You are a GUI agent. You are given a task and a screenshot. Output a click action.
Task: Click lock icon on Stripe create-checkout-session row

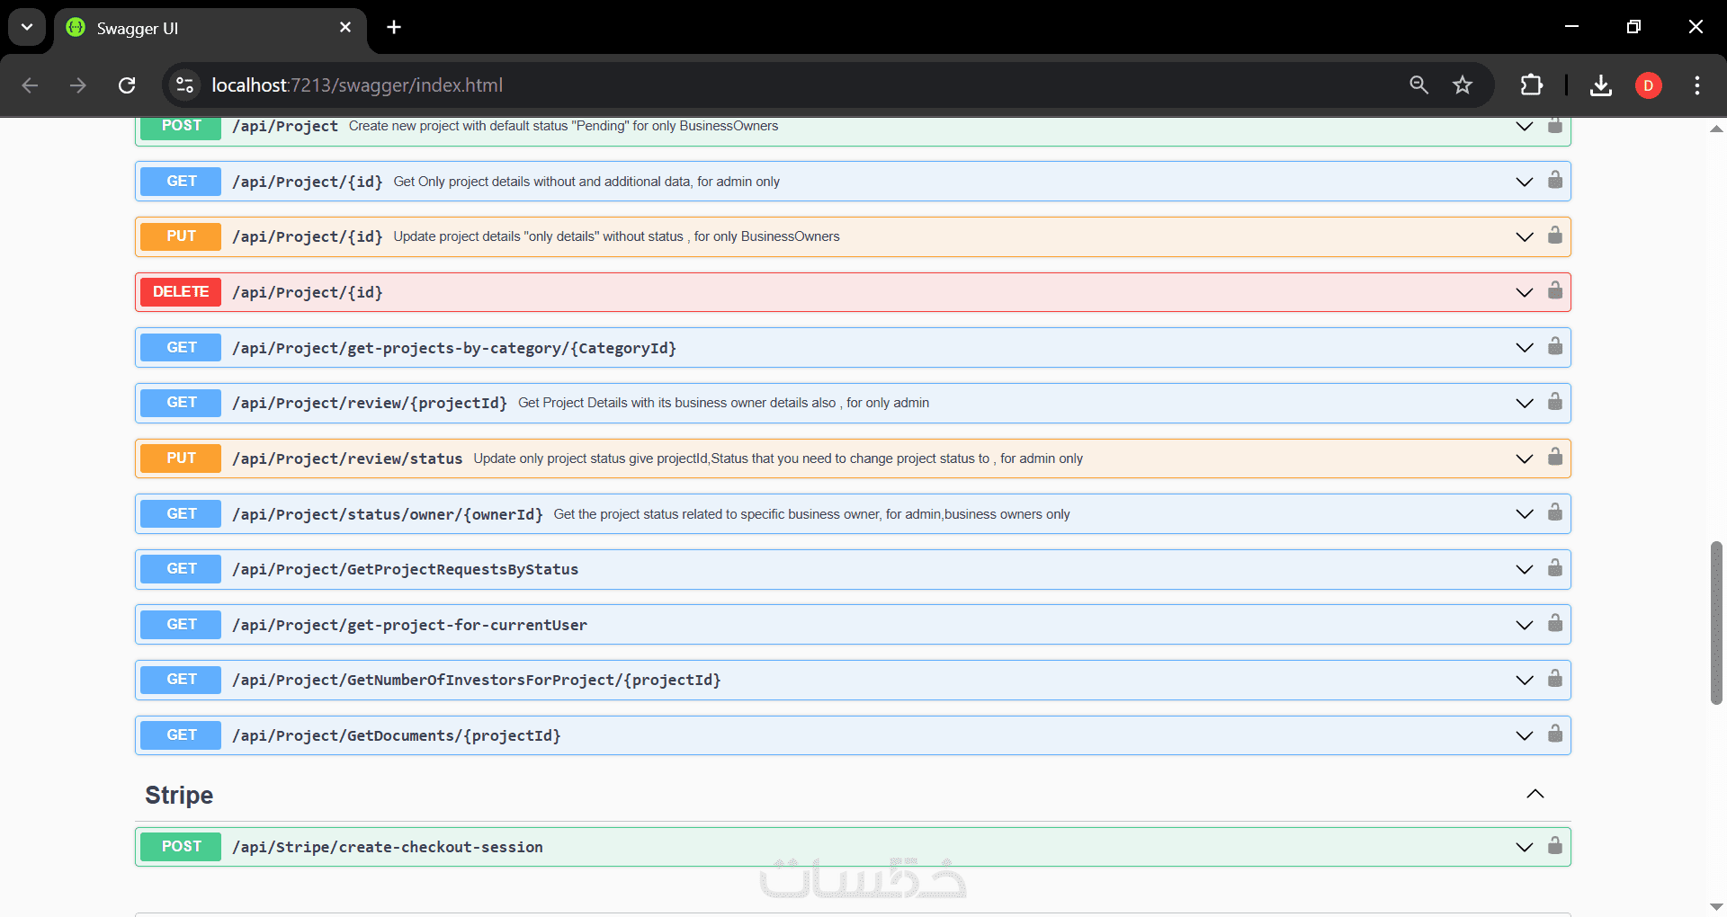pyautogui.click(x=1554, y=846)
